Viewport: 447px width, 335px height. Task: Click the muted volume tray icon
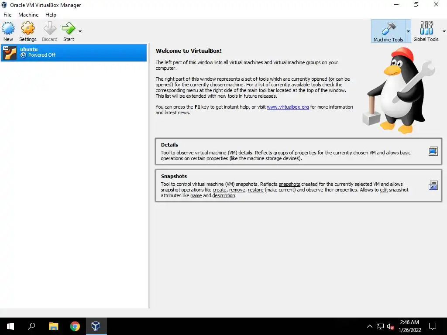tap(390, 326)
